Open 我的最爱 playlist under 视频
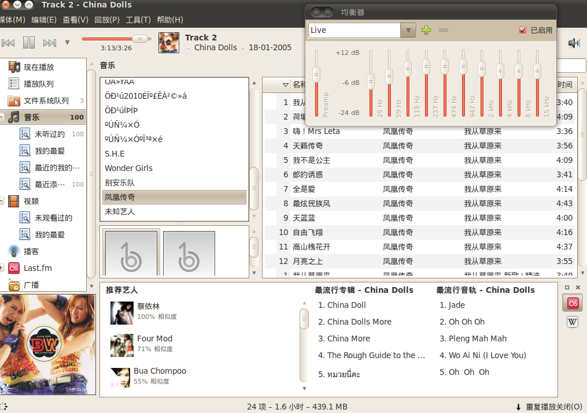The height and width of the screenshot is (413, 587). (x=43, y=235)
